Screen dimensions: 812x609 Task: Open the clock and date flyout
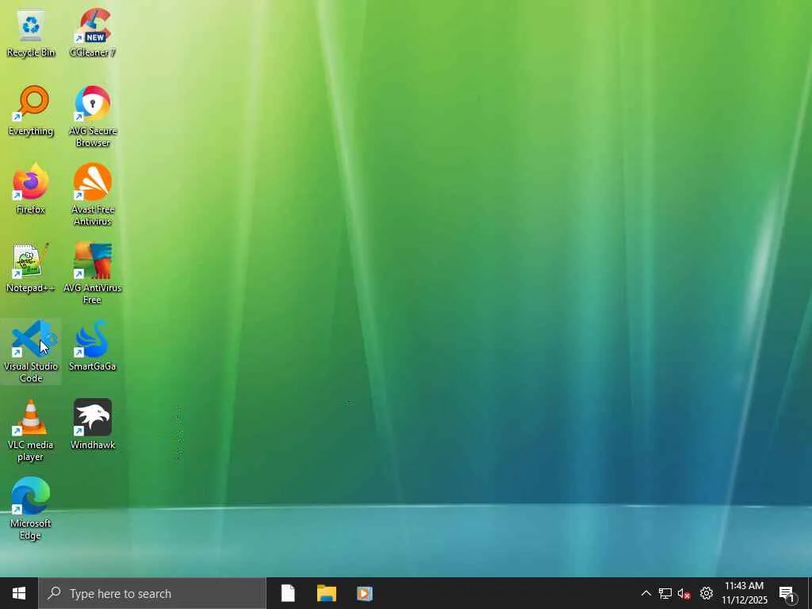[x=744, y=593]
